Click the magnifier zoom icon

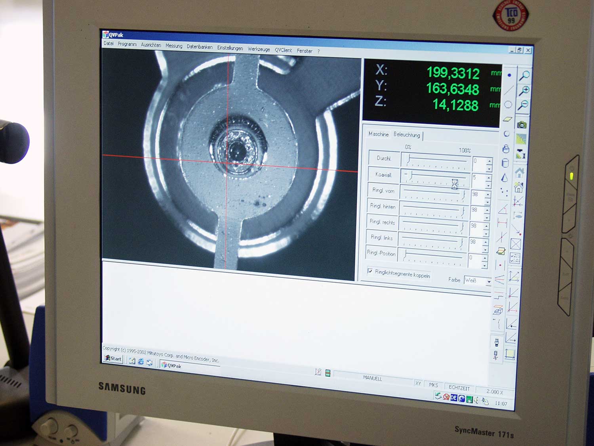[x=525, y=75]
